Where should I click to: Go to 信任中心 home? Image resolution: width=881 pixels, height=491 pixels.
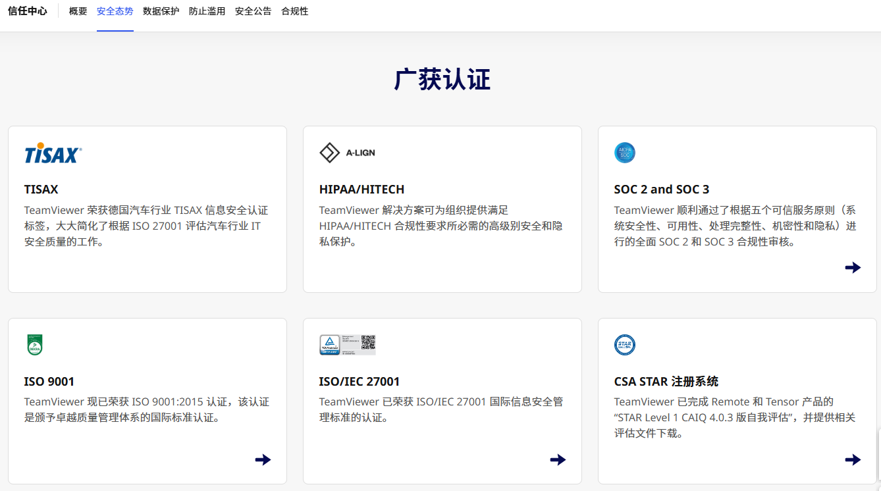point(28,11)
